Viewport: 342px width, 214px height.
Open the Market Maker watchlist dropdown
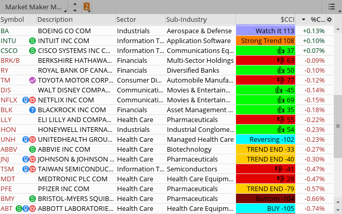[x=33, y=7]
